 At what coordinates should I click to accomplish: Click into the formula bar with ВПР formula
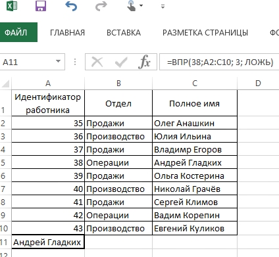220,62
